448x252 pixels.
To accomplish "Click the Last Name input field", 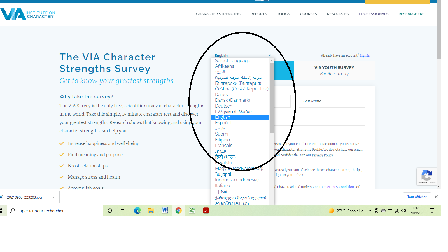I will [332, 101].
